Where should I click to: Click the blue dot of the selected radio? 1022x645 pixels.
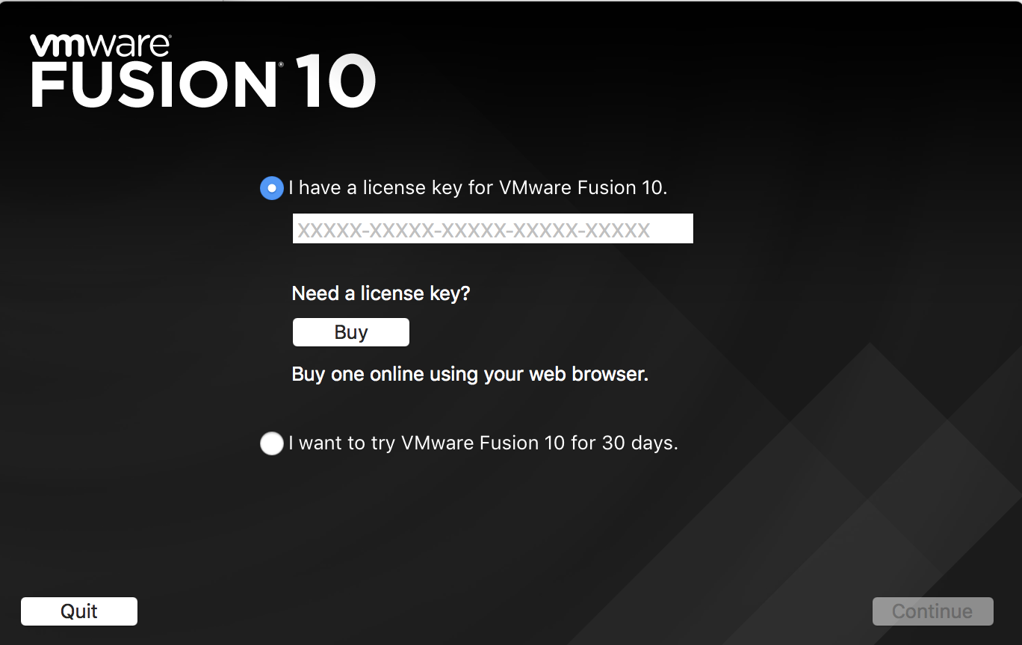[x=271, y=188]
